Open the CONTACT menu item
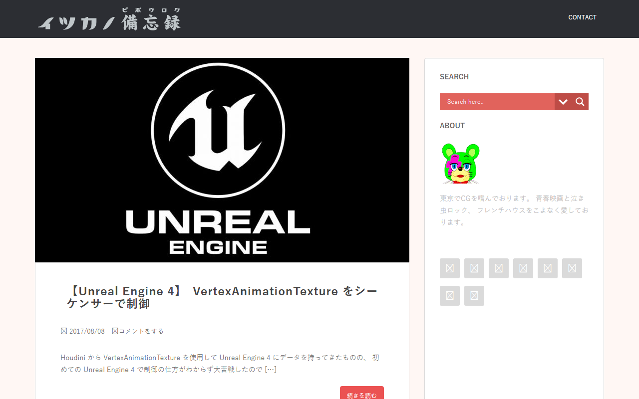 (582, 17)
